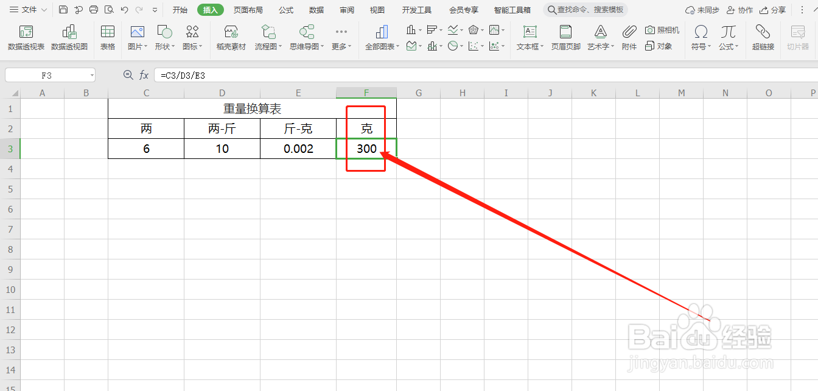Open the 流程图 flowchart tool
Image resolution: width=818 pixels, height=391 pixels.
point(268,37)
